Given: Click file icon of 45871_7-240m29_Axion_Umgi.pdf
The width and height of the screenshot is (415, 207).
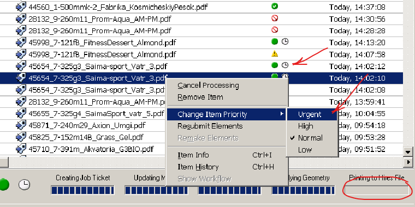Looking at the screenshot, I should pyautogui.click(x=21, y=125).
